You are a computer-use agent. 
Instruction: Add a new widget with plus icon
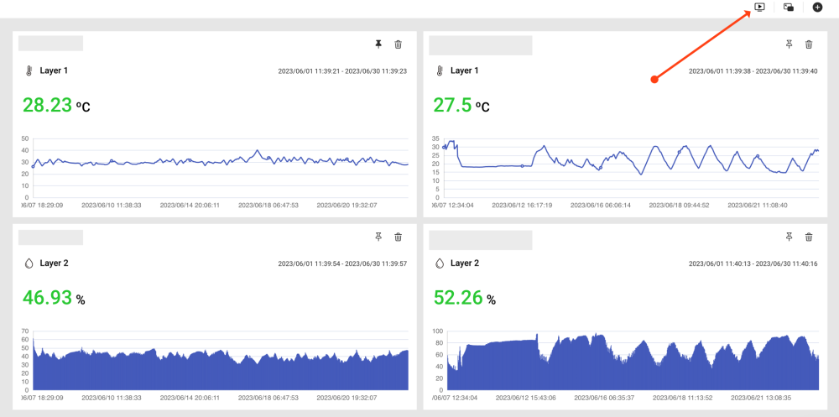(818, 7)
